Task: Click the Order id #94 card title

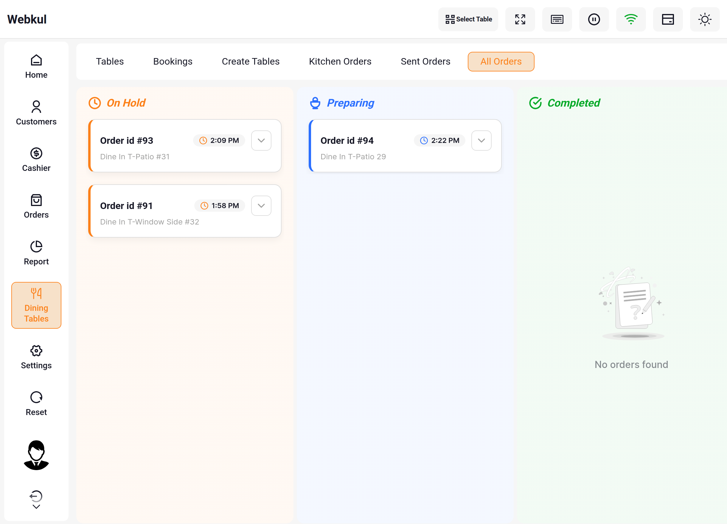Action: pyautogui.click(x=347, y=141)
